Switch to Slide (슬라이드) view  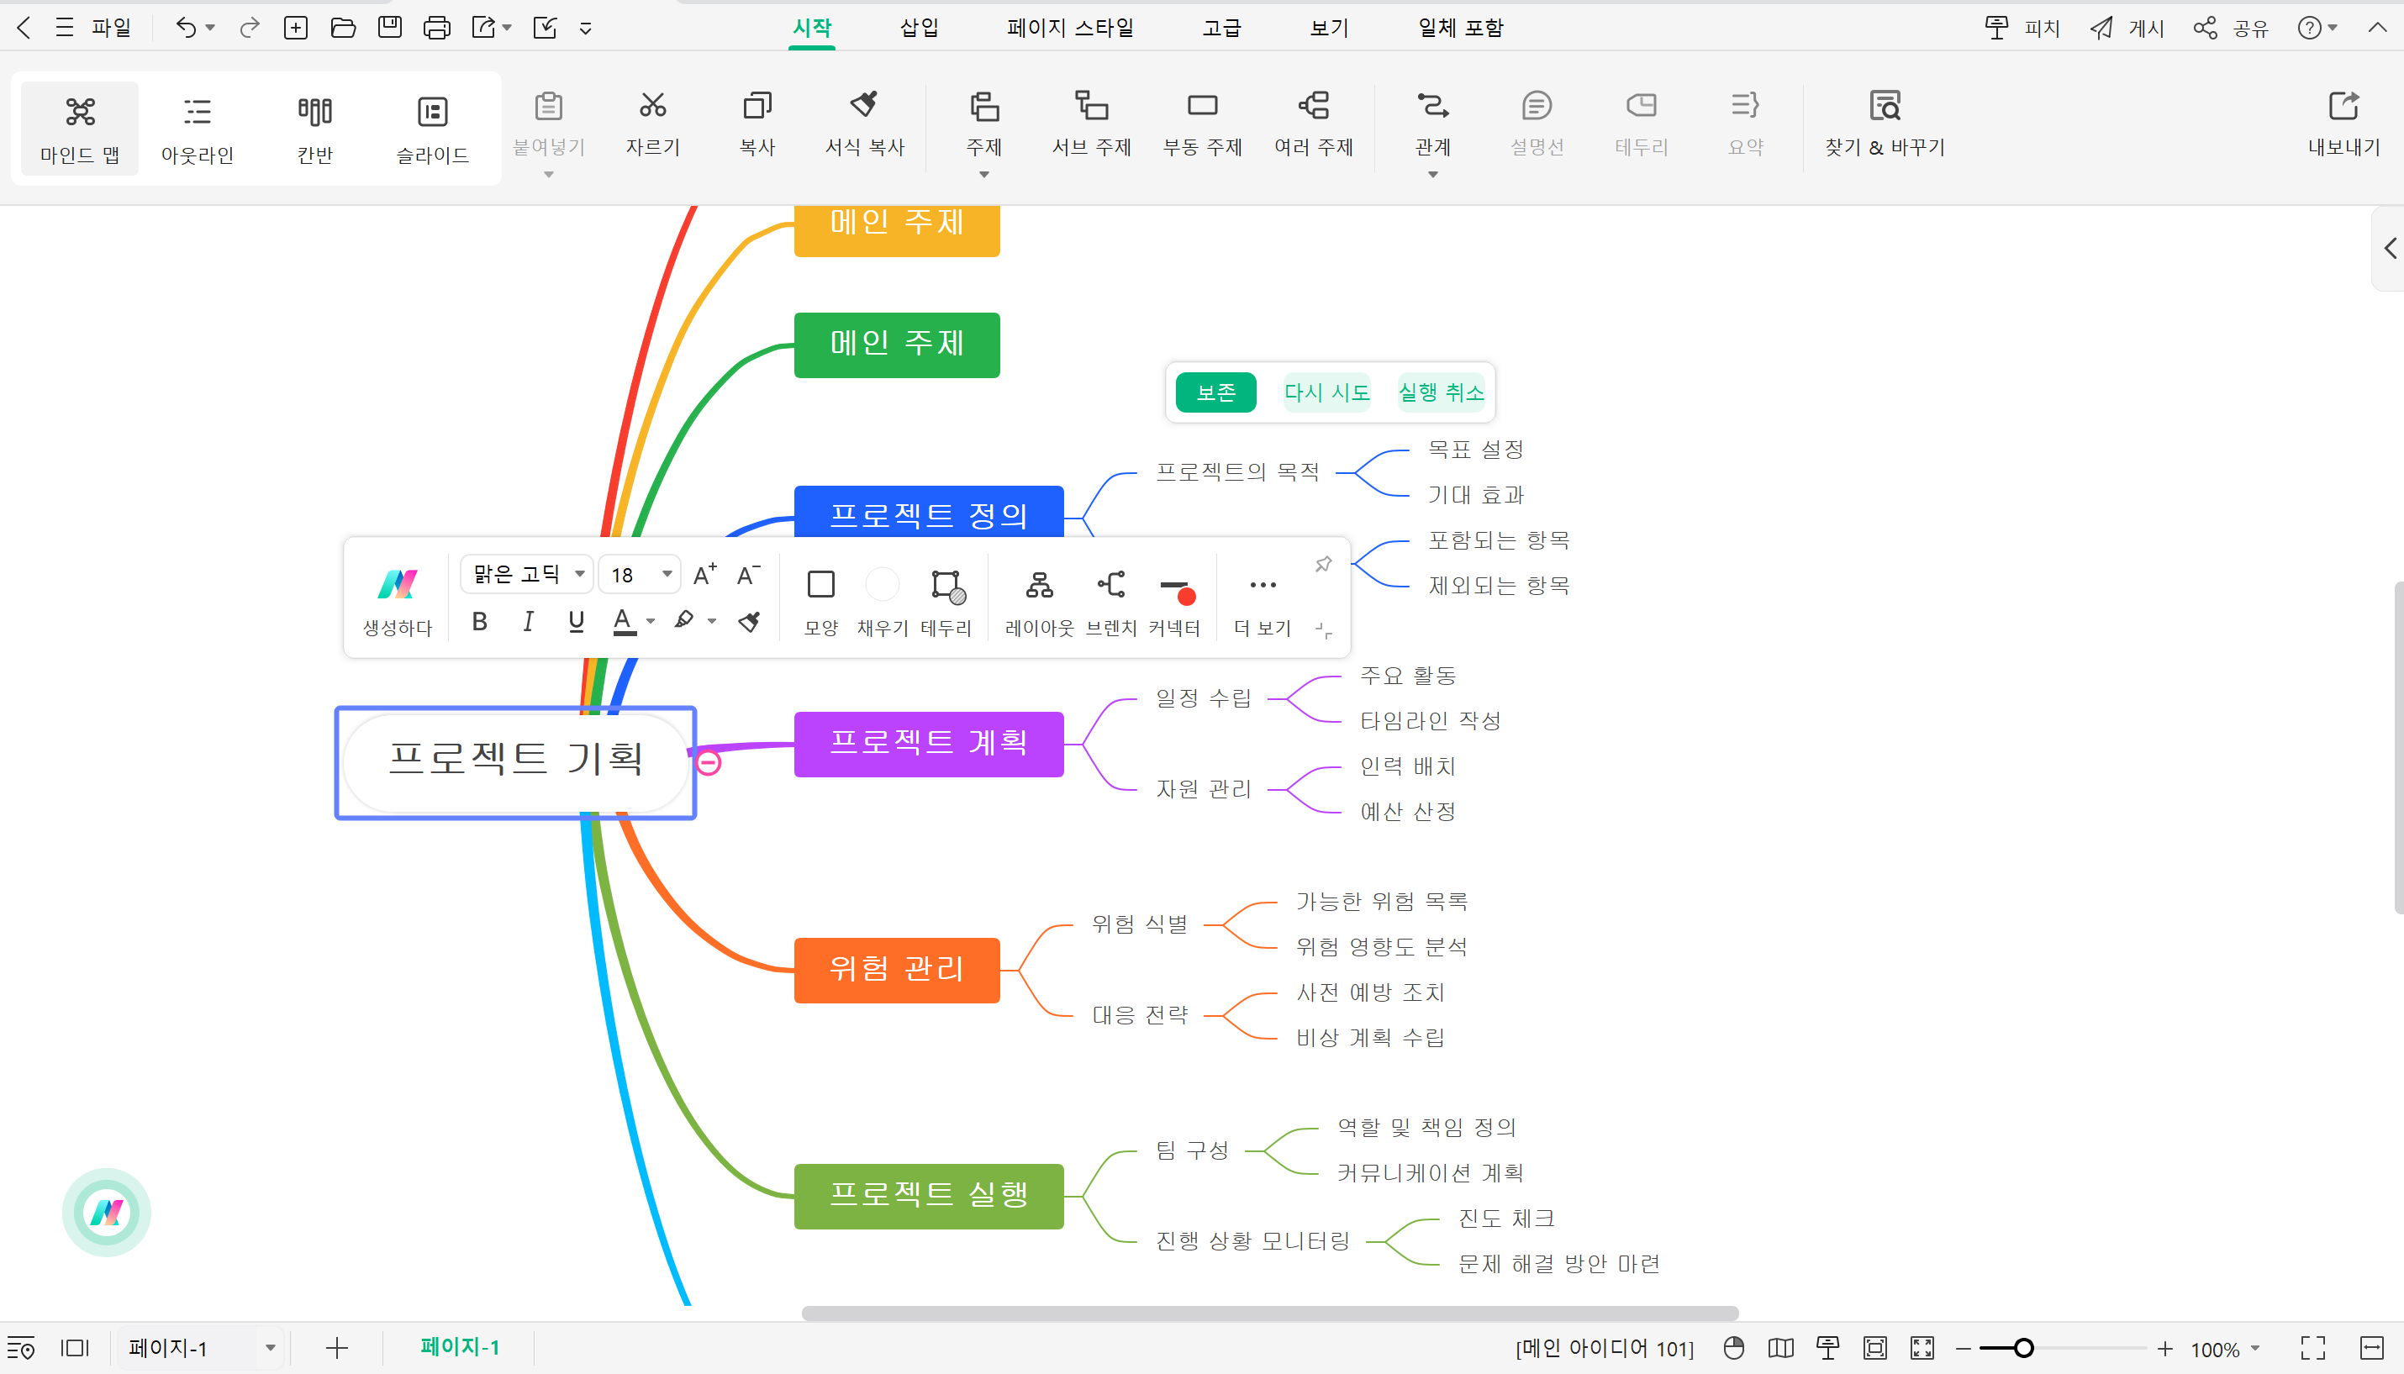tap(432, 129)
